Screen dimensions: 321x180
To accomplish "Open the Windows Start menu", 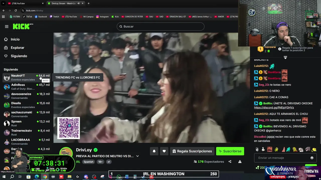I will click(4, 177).
